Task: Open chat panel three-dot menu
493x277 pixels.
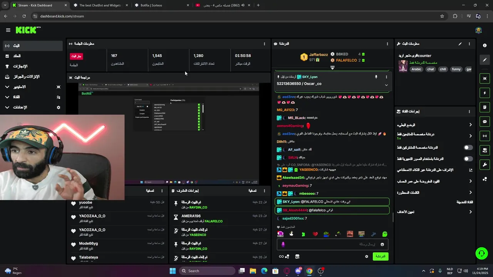Action: 387,44
